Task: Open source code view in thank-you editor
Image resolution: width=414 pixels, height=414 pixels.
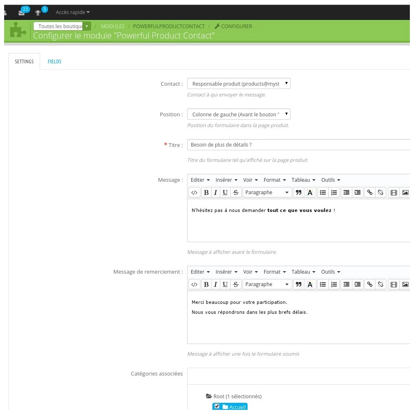Action: [194, 284]
